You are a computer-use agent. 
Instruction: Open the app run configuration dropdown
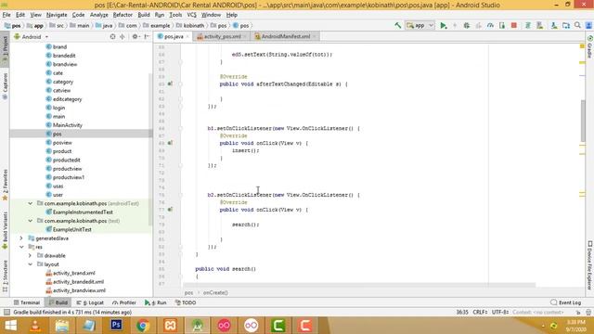(x=420, y=25)
